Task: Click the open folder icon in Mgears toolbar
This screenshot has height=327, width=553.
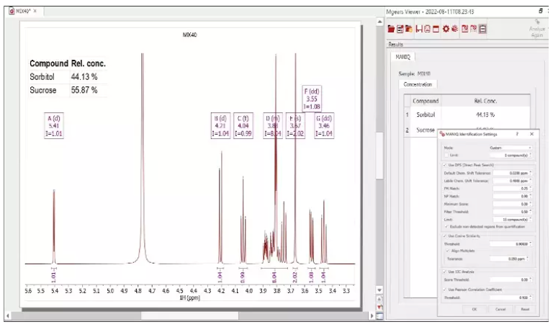Action: point(392,29)
